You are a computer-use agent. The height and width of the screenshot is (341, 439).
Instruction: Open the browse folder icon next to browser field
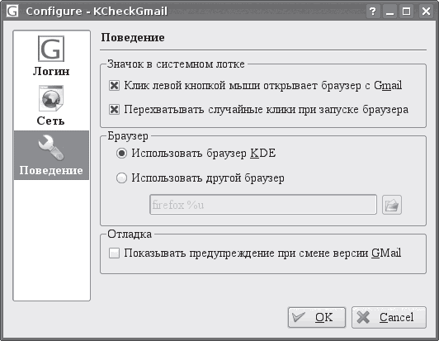pyautogui.click(x=392, y=205)
